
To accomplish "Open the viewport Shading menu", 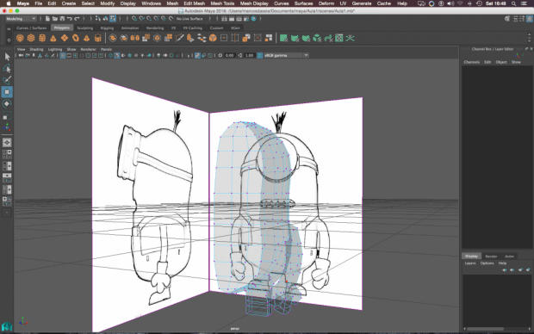I will coord(36,49).
